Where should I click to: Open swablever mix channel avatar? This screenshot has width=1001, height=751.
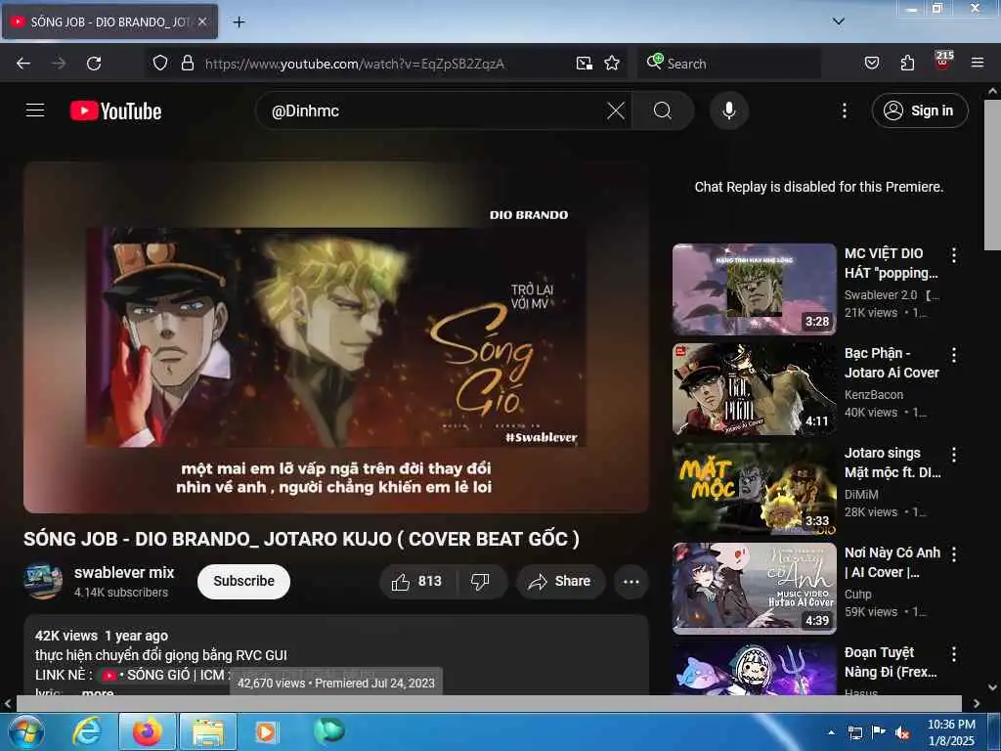(43, 581)
